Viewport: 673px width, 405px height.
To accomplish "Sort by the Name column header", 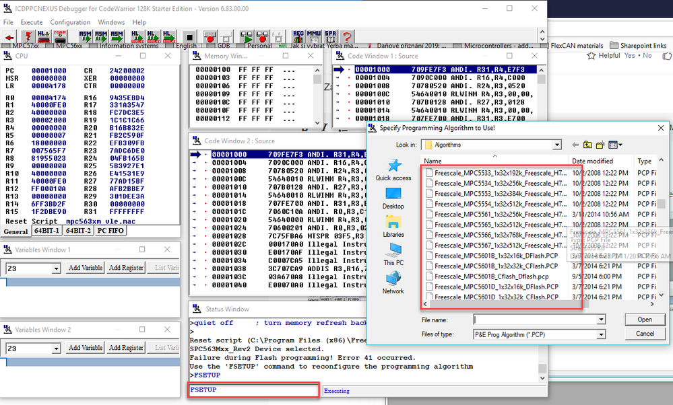I will click(x=494, y=161).
